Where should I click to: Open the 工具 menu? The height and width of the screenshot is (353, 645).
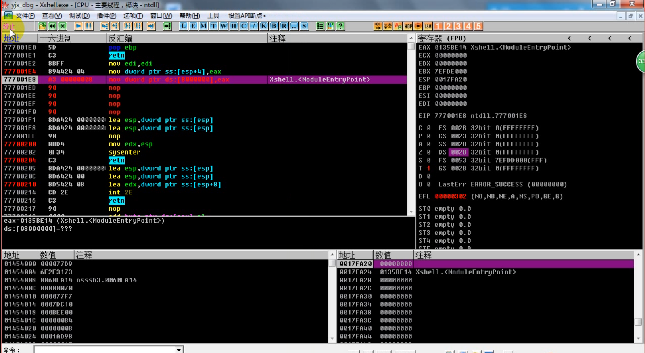(213, 16)
